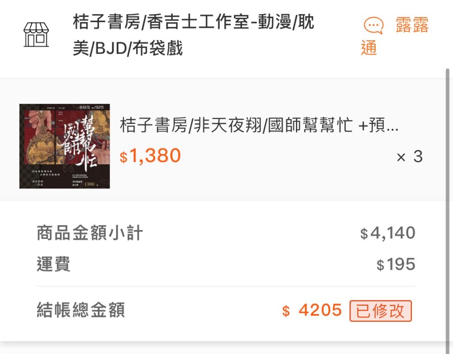Open product title 桔子書房/非天夜翔/國師幫幫忙
The width and height of the screenshot is (453, 354).
click(259, 125)
